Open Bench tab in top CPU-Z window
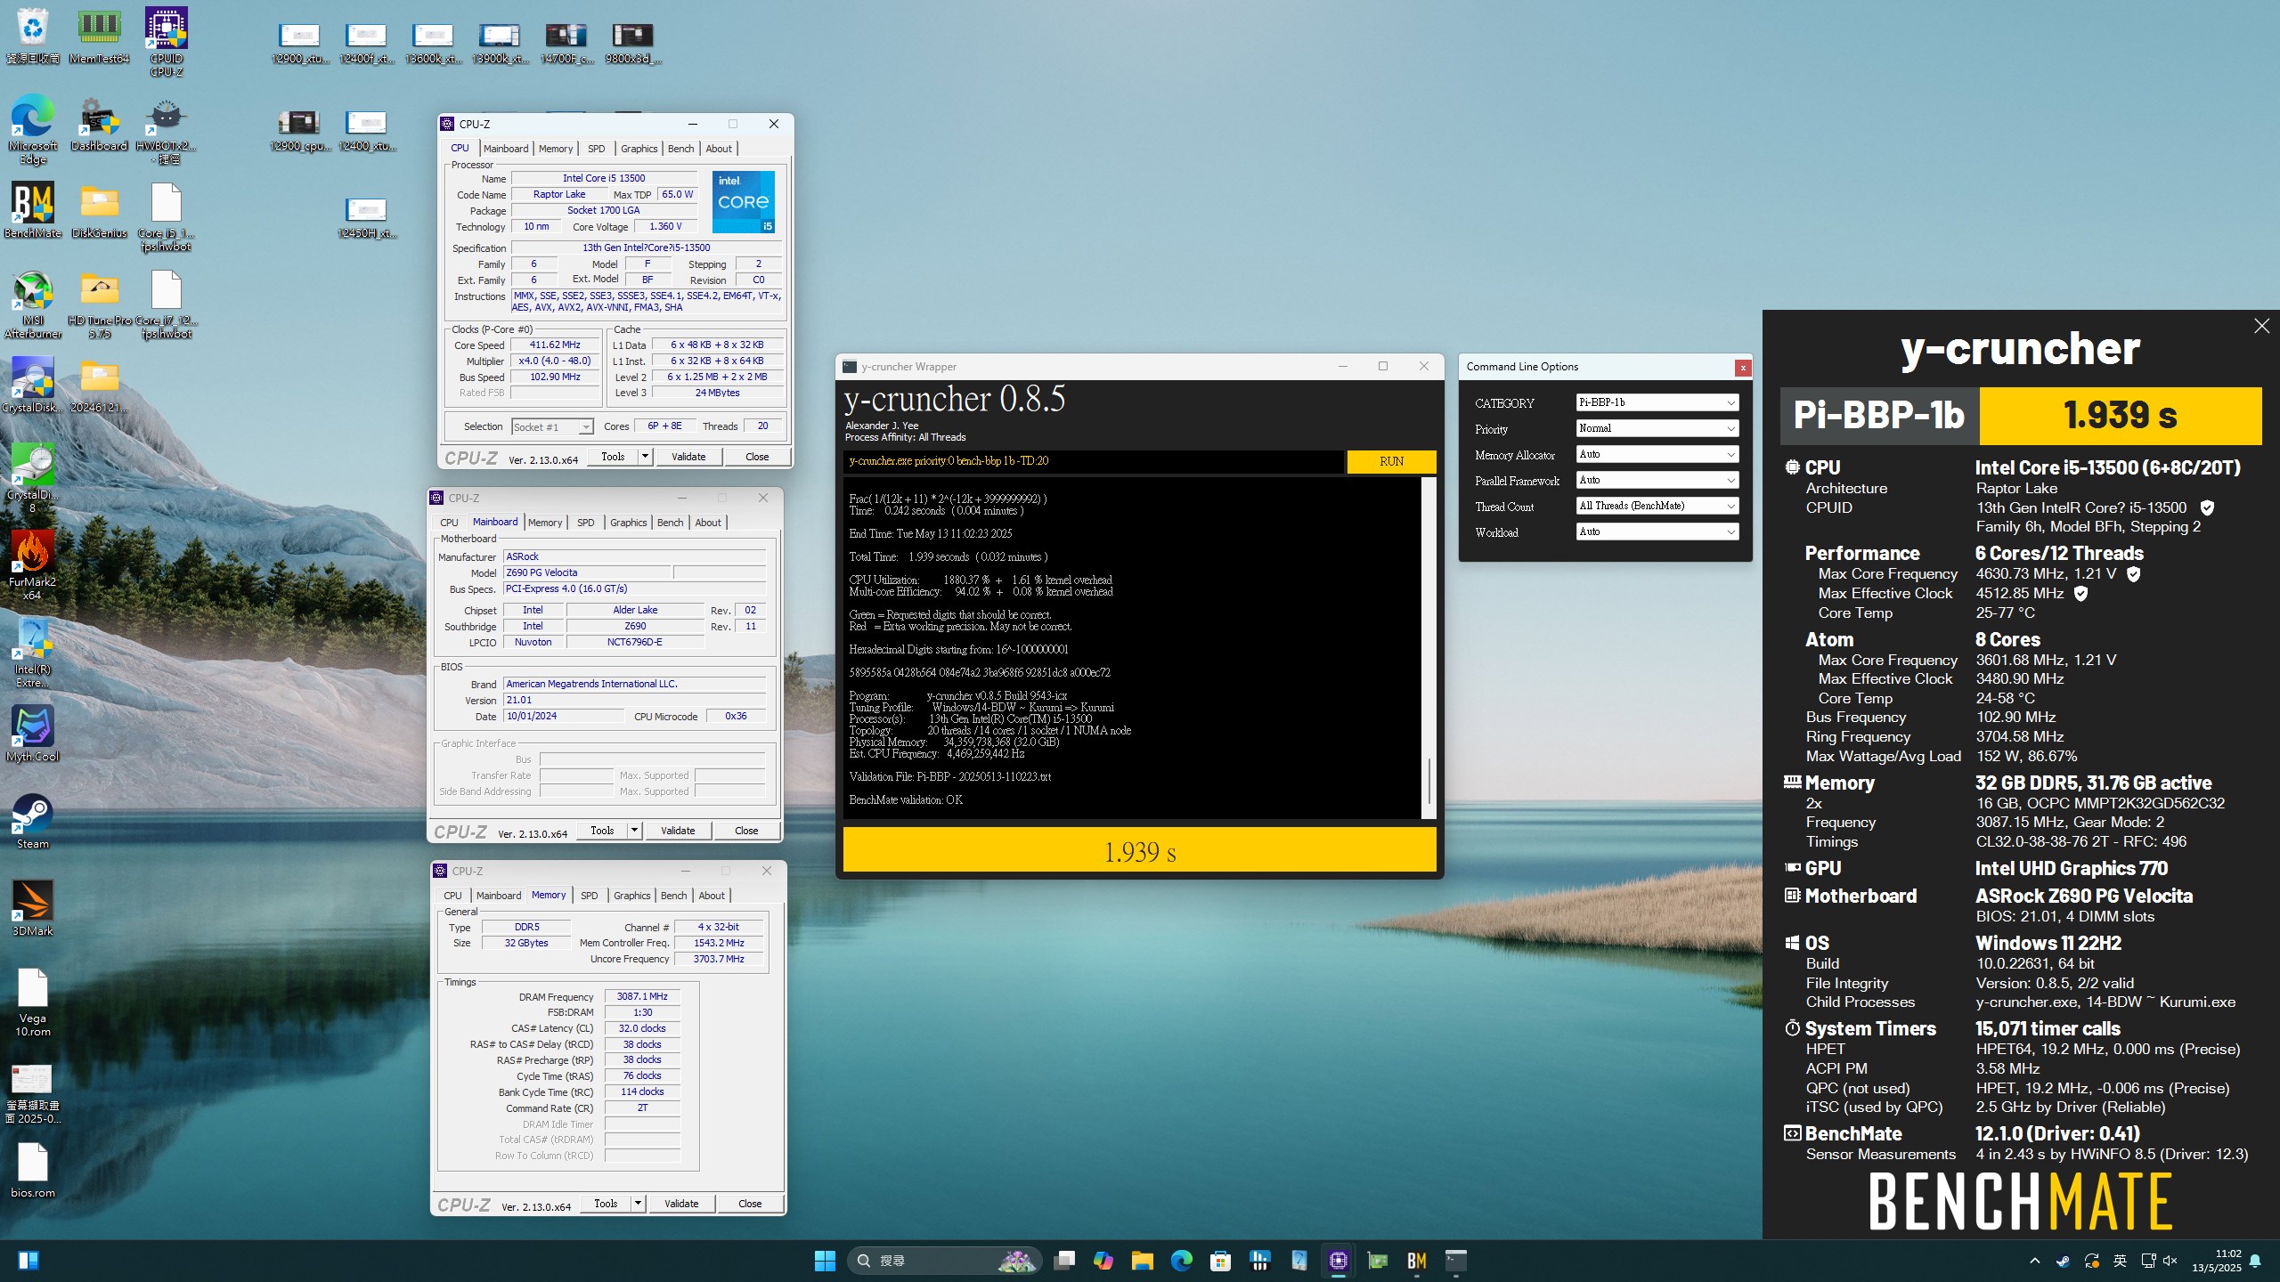Image resolution: width=2280 pixels, height=1282 pixels. click(680, 149)
